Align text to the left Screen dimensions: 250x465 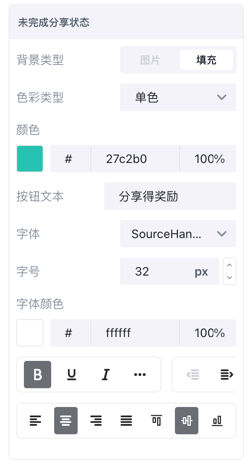click(35, 421)
